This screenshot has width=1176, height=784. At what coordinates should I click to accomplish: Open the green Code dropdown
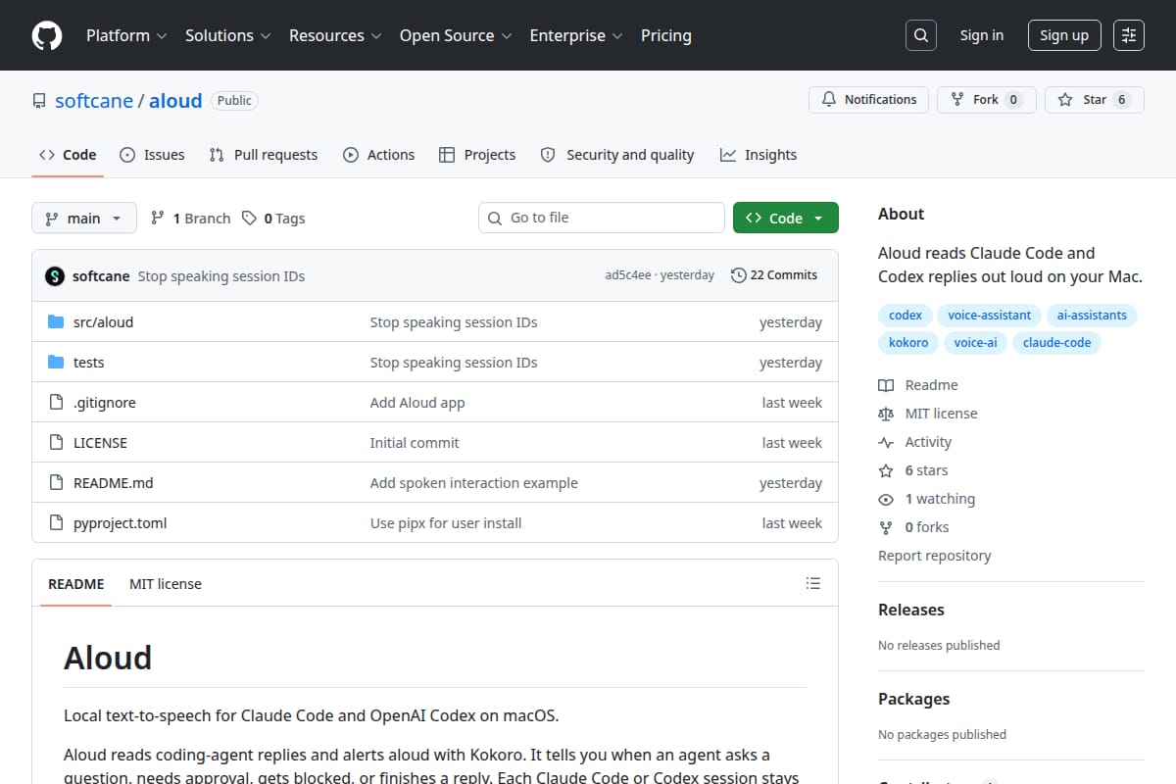tap(786, 218)
